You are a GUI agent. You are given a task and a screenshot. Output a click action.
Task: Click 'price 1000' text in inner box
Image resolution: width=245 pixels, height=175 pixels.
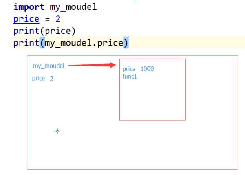click(138, 69)
